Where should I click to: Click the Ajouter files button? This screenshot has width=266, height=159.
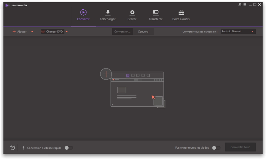click(19, 32)
